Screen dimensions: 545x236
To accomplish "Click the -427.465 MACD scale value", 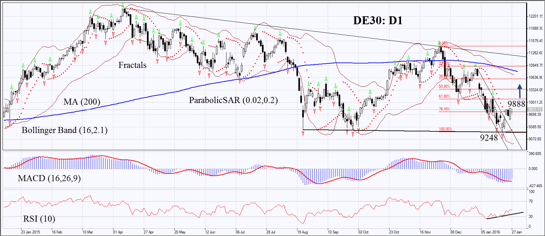I will (535, 186).
